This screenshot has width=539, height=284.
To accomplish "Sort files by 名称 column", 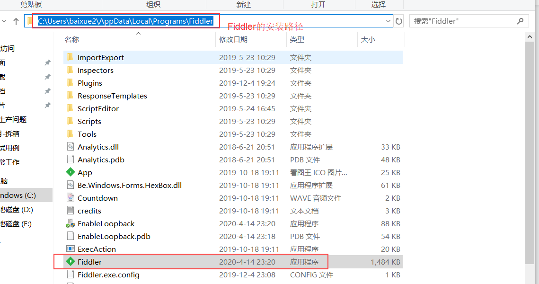I will point(72,40).
